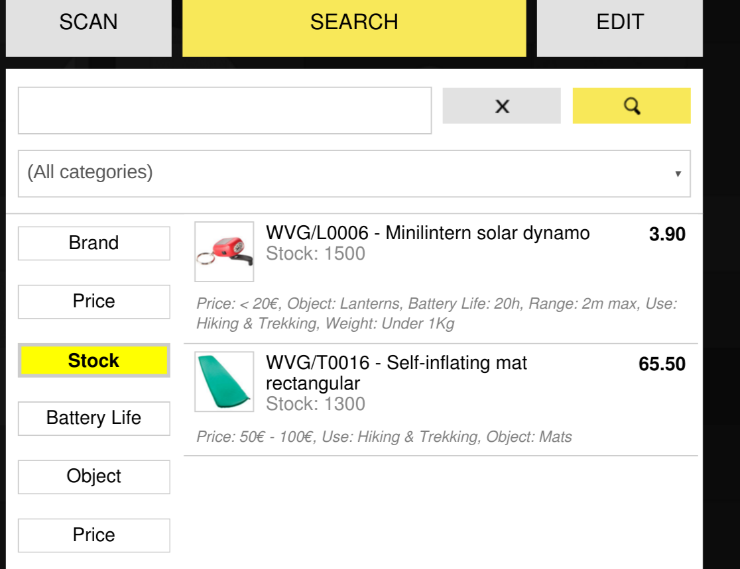The image size is (740, 569).
Task: Open the red solar dynamo lantern thumbnail
Action: click(x=224, y=252)
